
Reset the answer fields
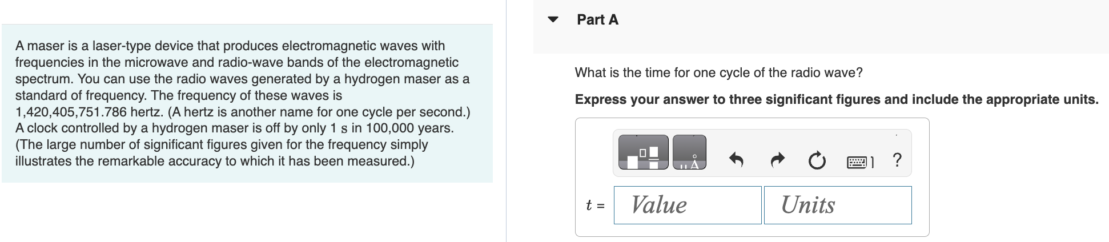817,162
